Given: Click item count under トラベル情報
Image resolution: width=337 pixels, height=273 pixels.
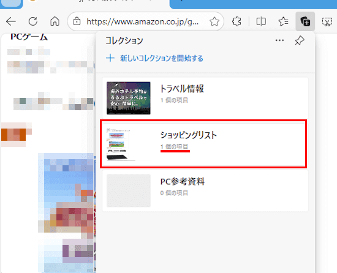Looking at the screenshot, I should point(174,100).
